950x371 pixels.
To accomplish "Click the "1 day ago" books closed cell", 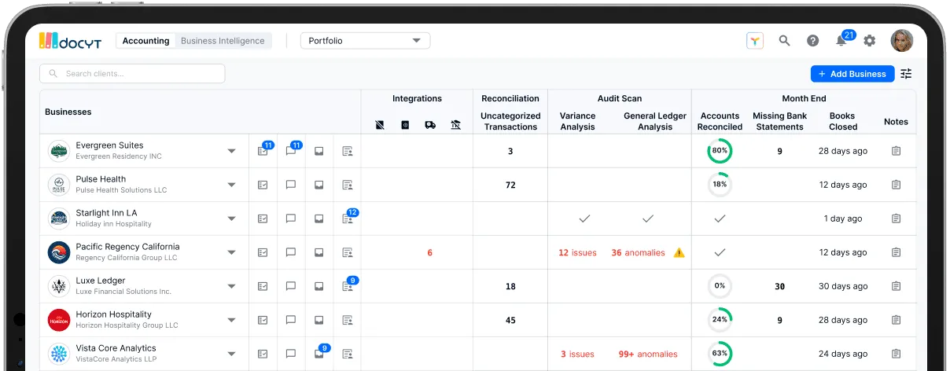I will (843, 219).
